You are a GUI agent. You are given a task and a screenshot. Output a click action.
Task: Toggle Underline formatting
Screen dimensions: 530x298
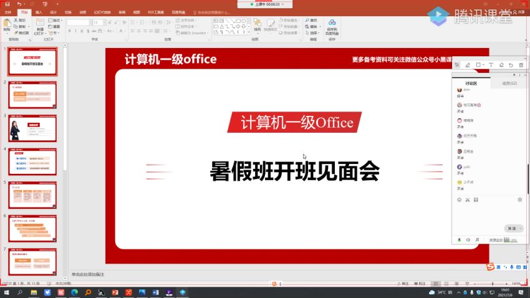82,31
